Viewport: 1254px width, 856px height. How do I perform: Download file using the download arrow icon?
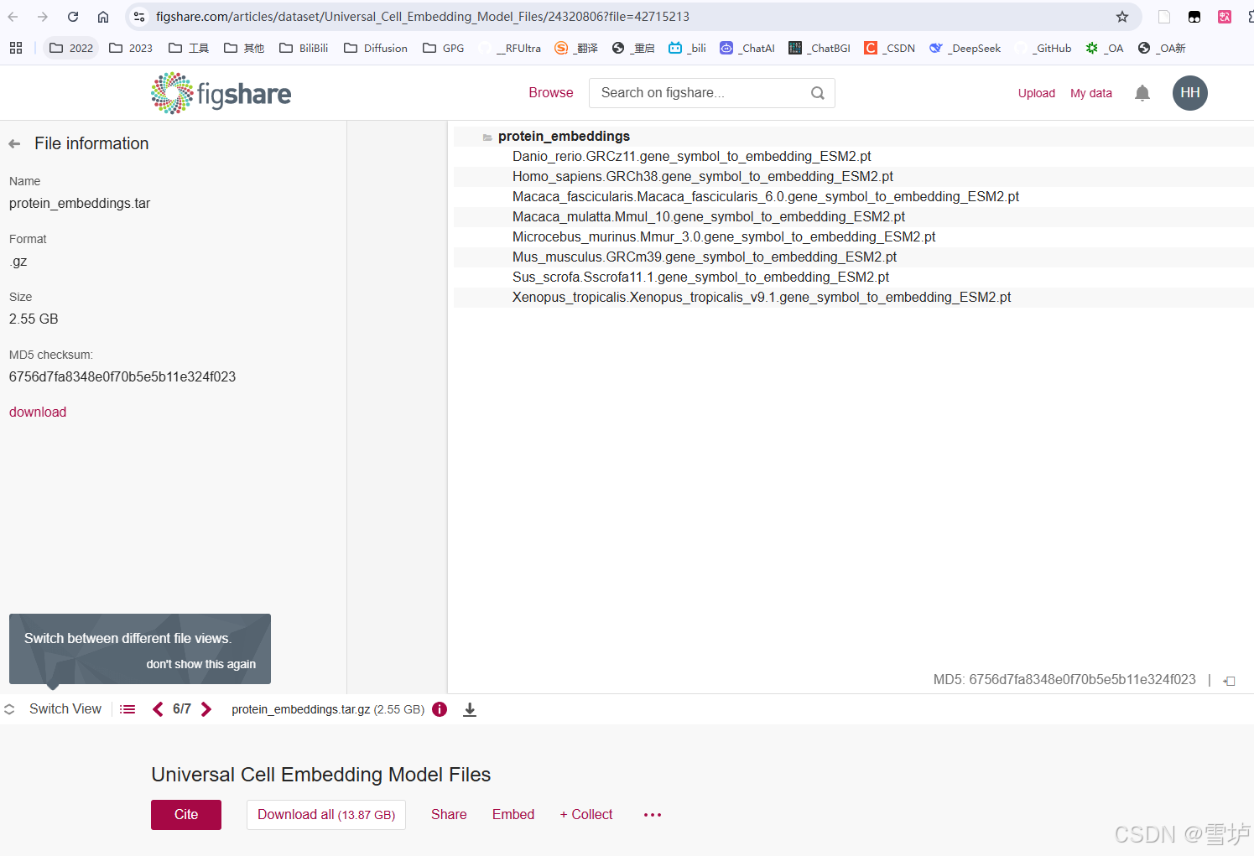[470, 710]
